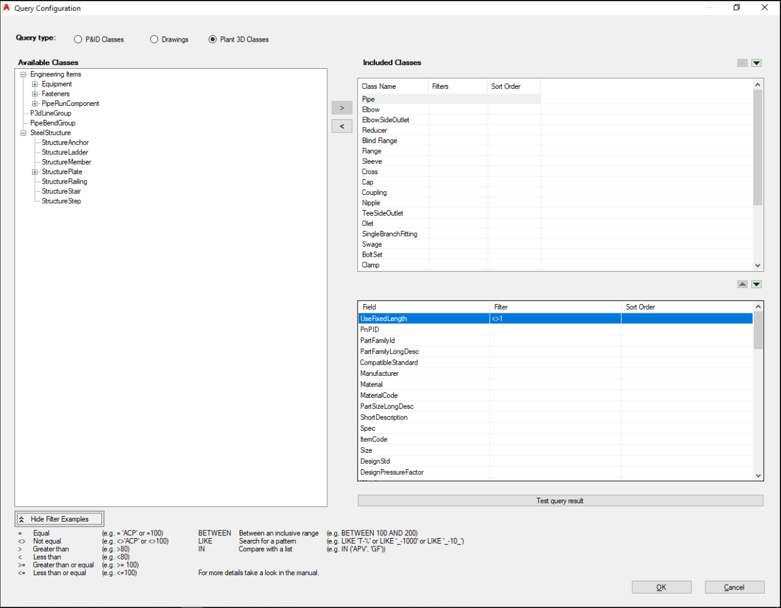
Task: Select the UseFixedLength field row
Action: click(555, 319)
